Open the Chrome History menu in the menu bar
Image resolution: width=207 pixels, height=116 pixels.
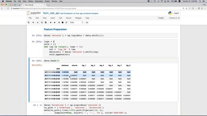point(30,1)
